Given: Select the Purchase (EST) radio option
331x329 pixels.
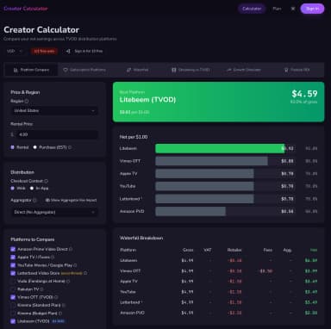Looking at the screenshot, I should coord(34,147).
